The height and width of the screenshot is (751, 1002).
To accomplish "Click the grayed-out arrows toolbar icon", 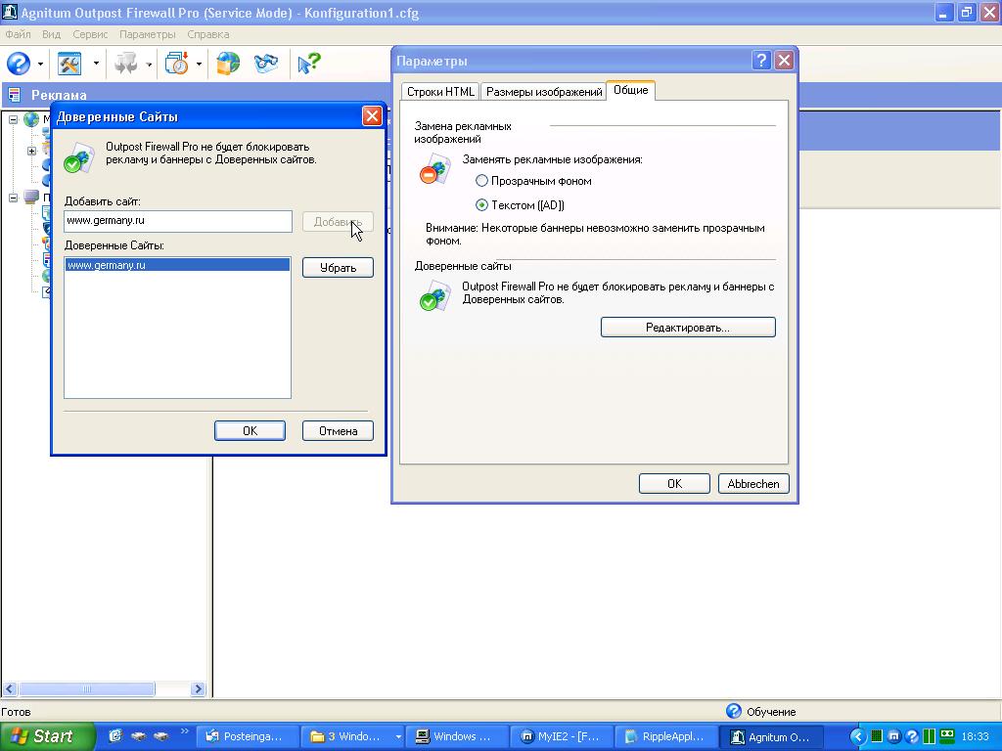I will [125, 64].
